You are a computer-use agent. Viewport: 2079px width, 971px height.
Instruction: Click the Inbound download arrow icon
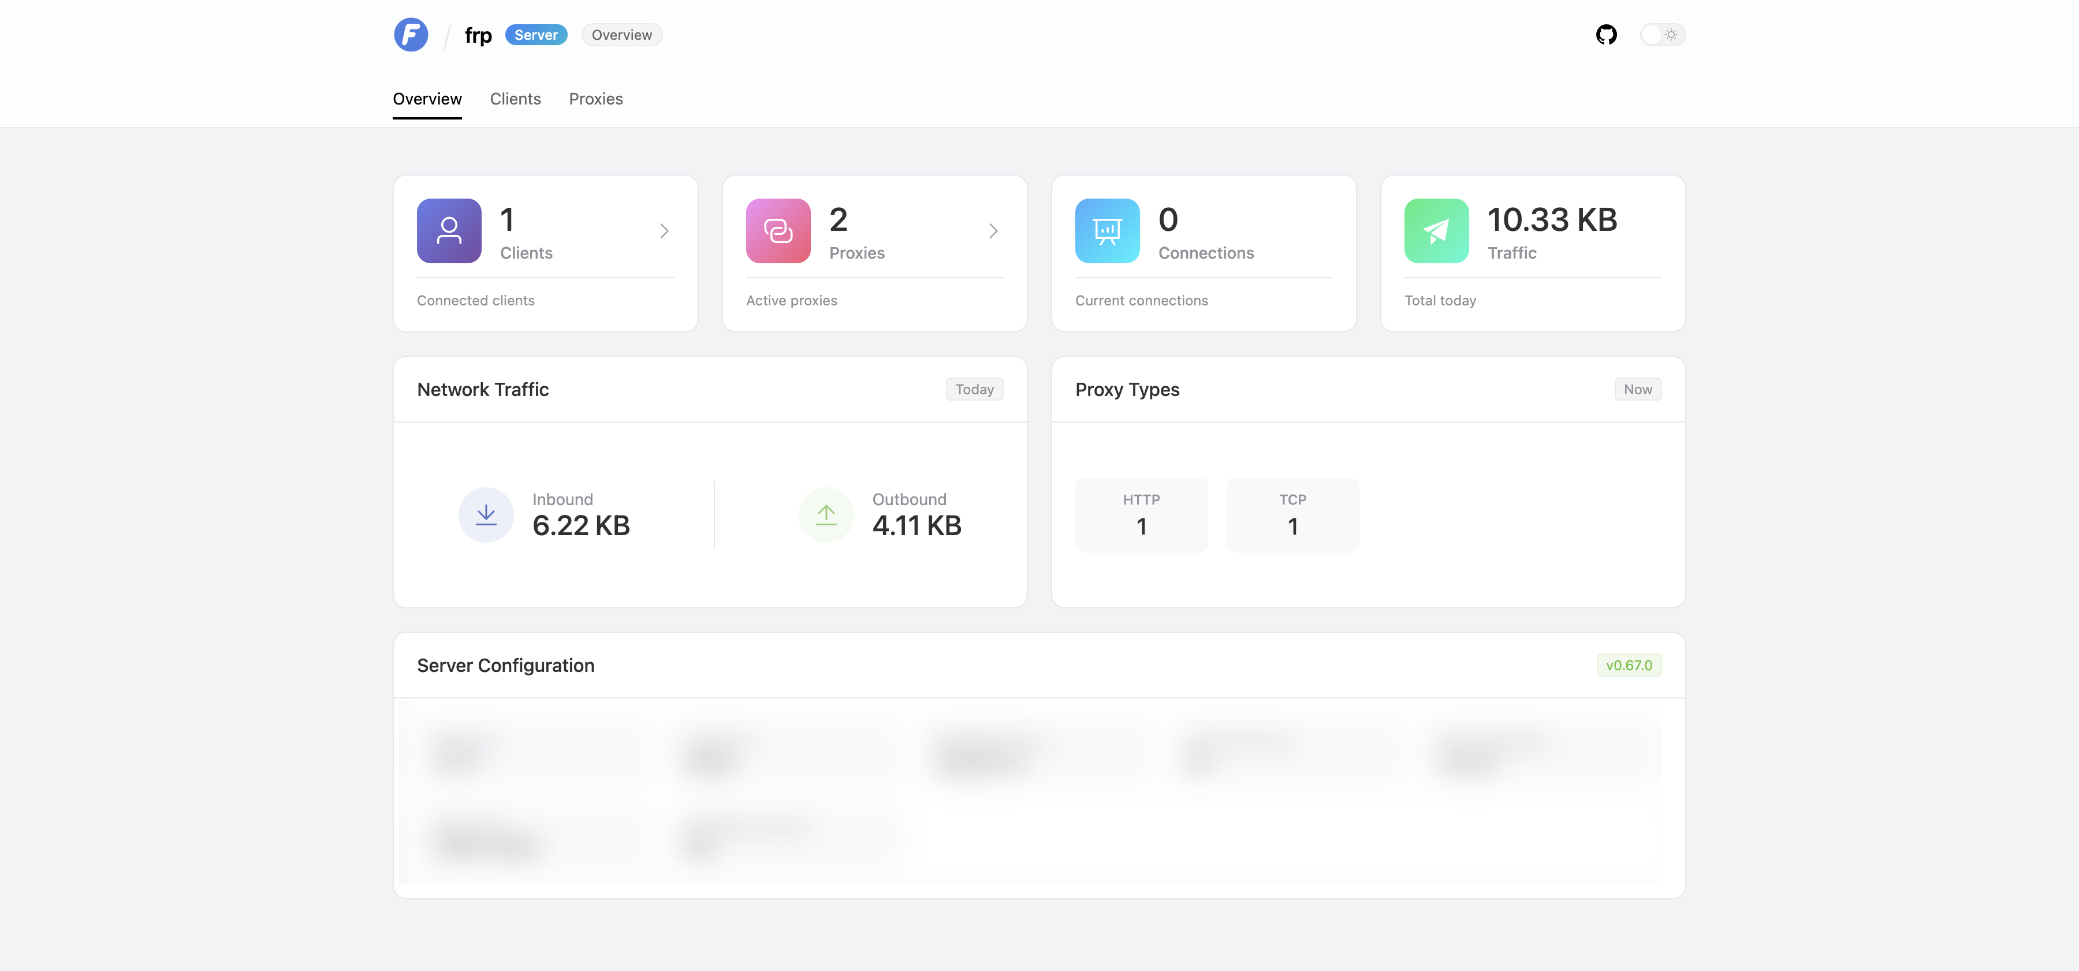[486, 514]
